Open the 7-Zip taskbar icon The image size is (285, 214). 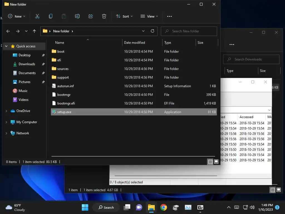[200, 207]
